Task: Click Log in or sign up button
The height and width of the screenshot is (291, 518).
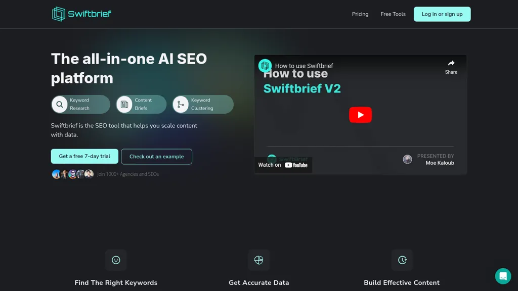Action: (442, 14)
